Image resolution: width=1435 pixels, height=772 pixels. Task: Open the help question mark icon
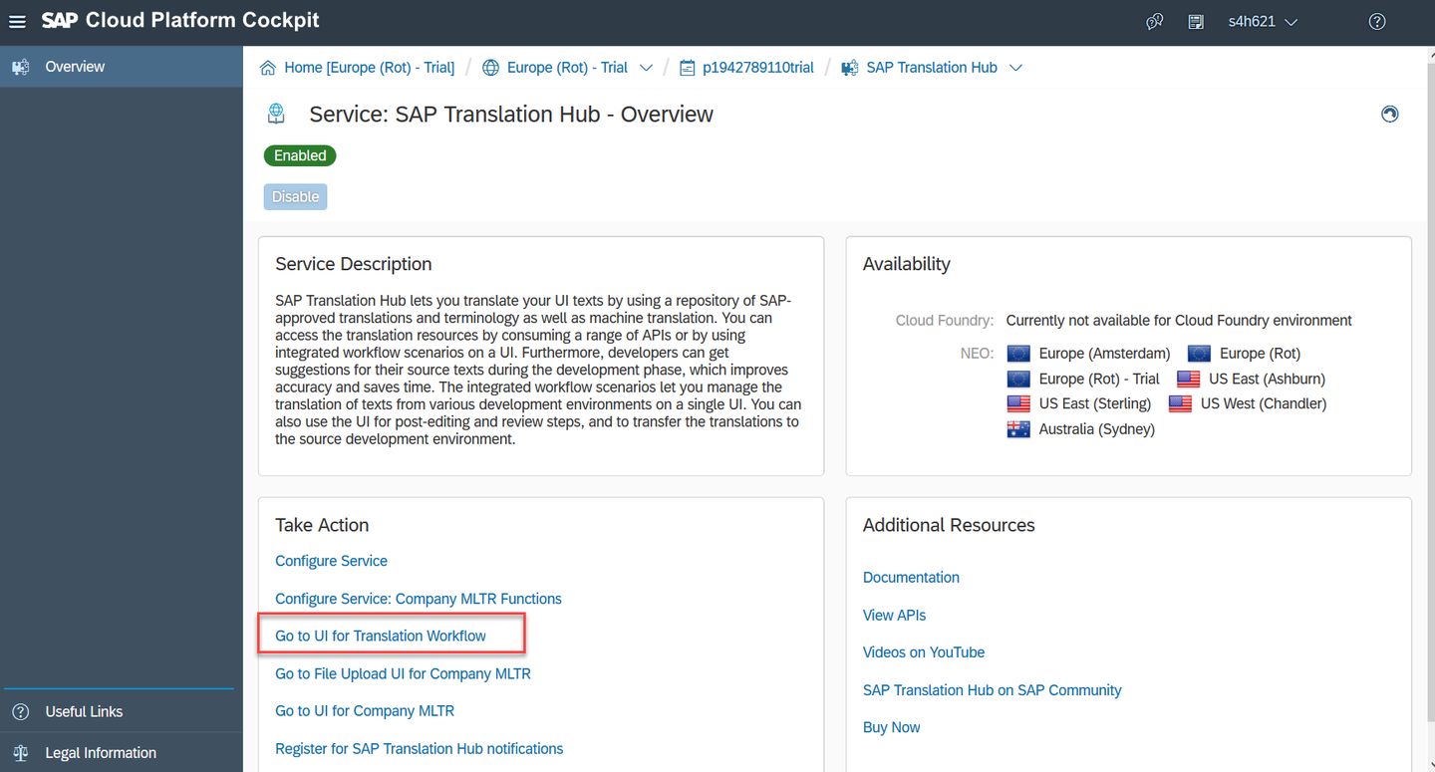(1377, 21)
